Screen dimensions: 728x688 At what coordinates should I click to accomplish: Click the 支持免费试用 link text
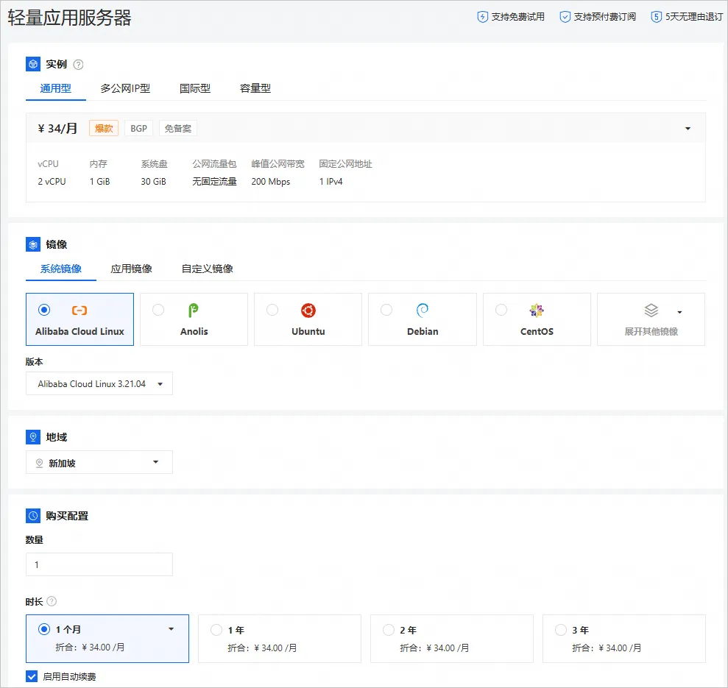coord(517,17)
